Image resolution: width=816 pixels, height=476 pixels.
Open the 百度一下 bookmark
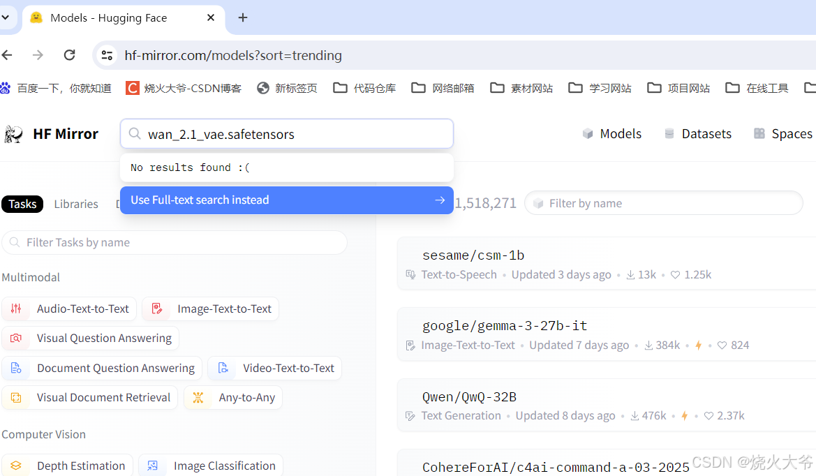click(x=57, y=89)
